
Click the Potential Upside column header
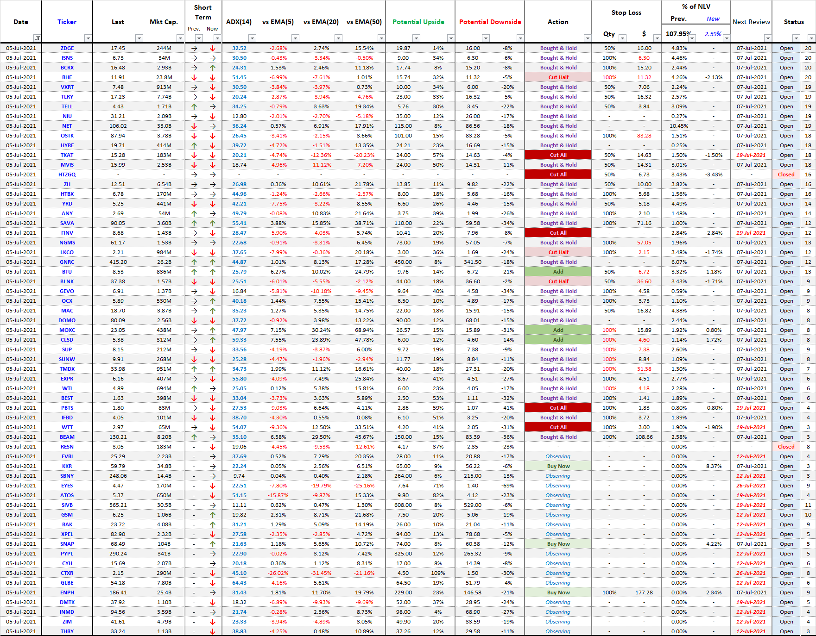point(418,22)
